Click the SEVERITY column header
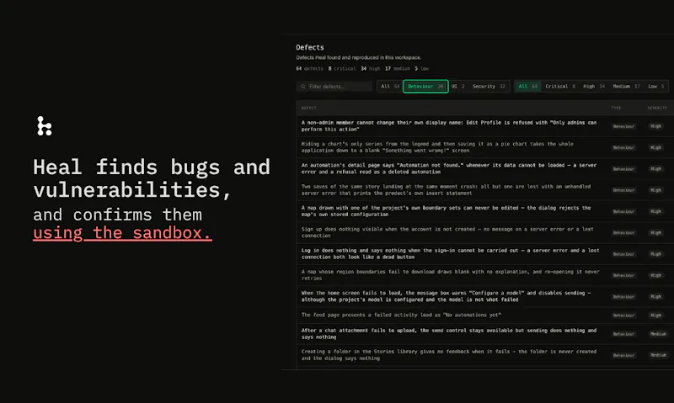Screen dimensions: 674x403 pyautogui.click(x=657, y=109)
